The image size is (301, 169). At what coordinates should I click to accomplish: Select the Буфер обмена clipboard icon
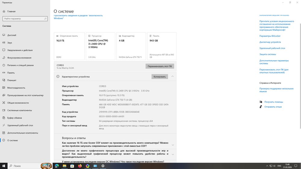pyautogui.click(x=4, y=118)
